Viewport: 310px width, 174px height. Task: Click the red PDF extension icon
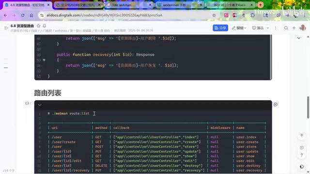(x=235, y=15)
